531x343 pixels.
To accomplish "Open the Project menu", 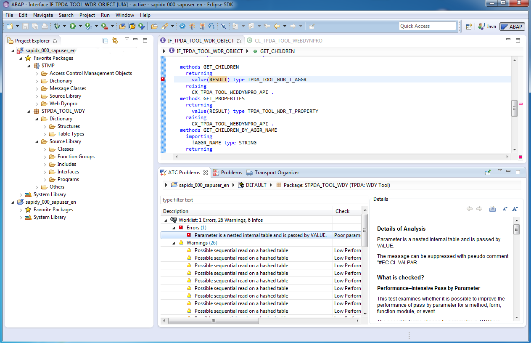I will coord(87,15).
